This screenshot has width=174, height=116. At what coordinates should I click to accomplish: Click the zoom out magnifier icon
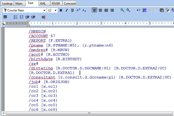pyautogui.click(x=122, y=10)
